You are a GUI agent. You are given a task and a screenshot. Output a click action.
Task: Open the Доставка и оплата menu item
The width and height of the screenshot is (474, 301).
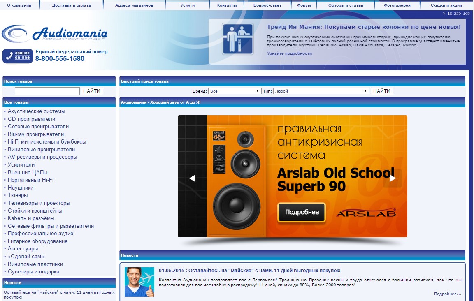point(71,5)
